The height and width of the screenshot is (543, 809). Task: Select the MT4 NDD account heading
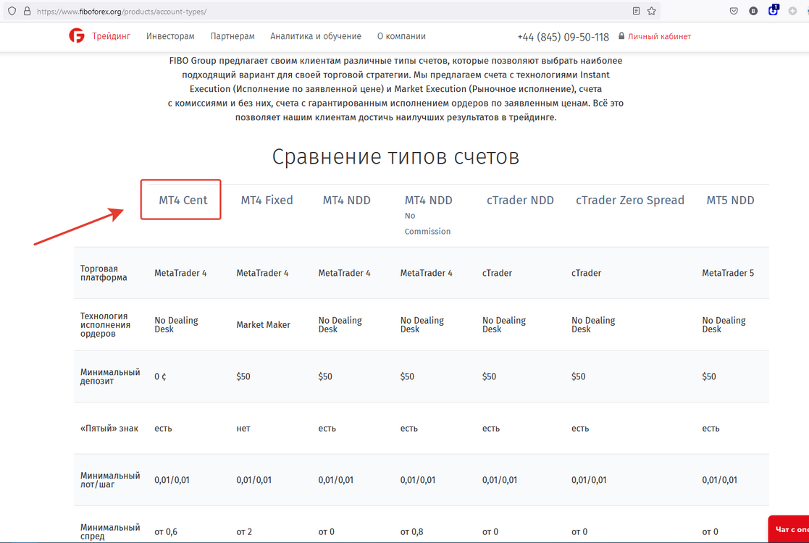(x=347, y=200)
